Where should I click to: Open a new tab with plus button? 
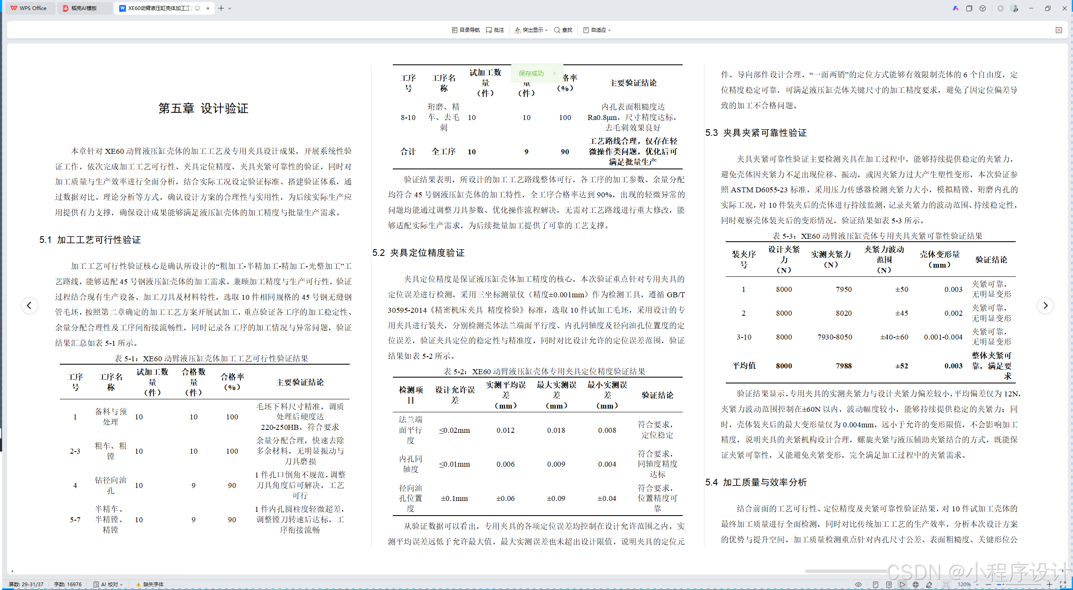(221, 8)
